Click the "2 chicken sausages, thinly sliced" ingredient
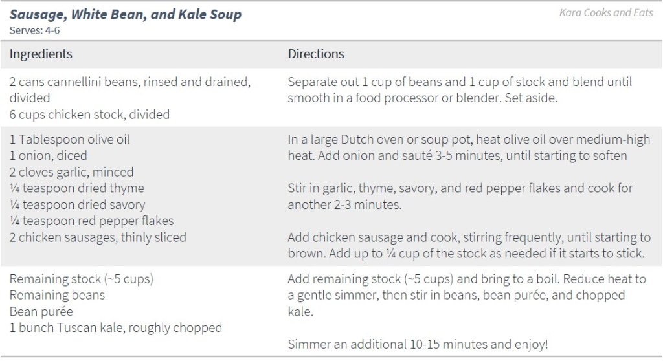The height and width of the screenshot is (361, 663). point(98,237)
